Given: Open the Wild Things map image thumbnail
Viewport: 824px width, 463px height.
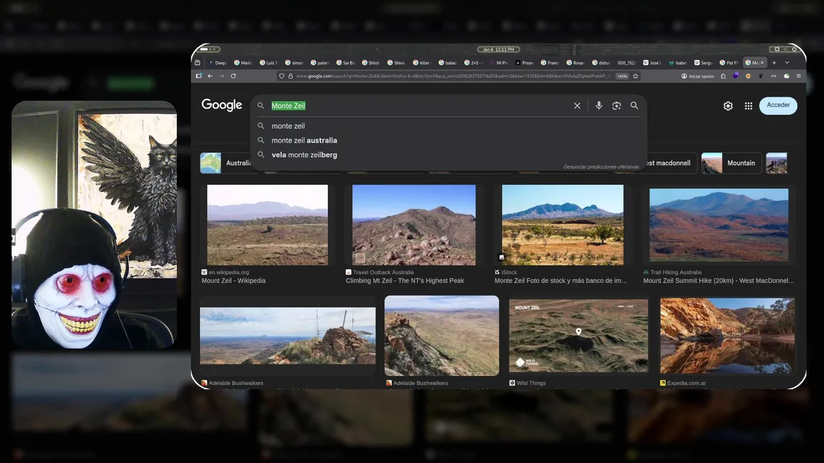Looking at the screenshot, I should coord(579,335).
